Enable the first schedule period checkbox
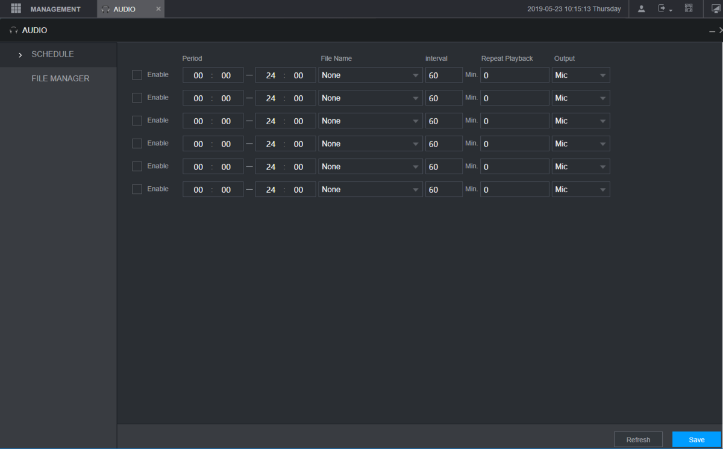Image resolution: width=723 pixels, height=449 pixels. 137,75
